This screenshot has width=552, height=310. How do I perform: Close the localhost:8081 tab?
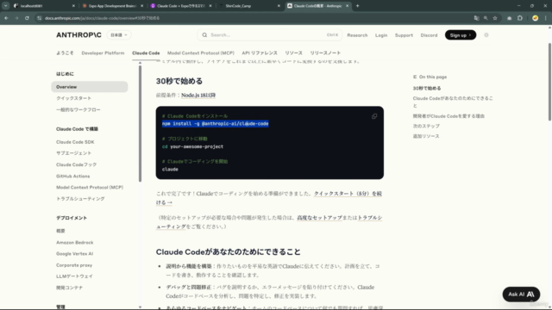[x=73, y=6]
